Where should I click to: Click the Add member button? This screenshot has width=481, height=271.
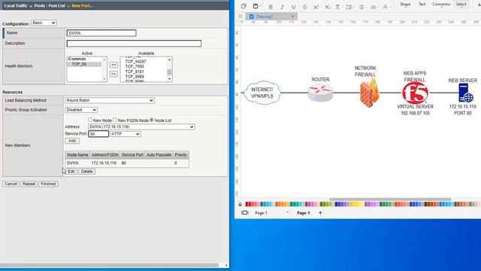coord(72,141)
